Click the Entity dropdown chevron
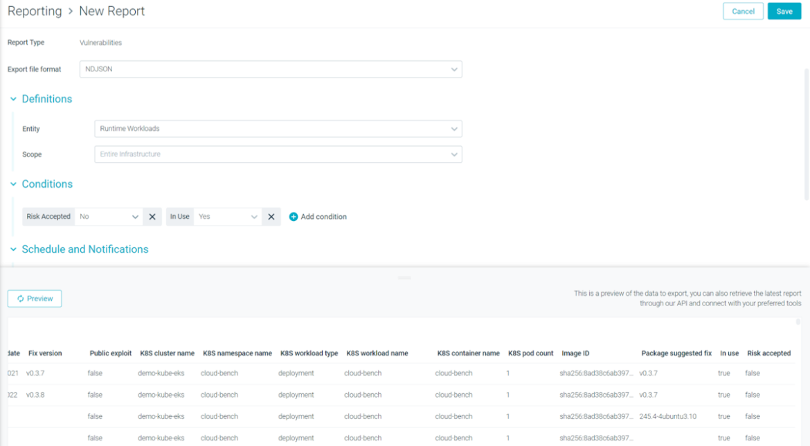This screenshot has width=810, height=446. [x=454, y=128]
